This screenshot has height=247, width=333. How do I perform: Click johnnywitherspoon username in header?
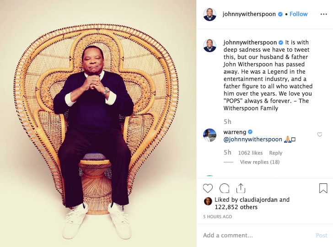(x=249, y=14)
